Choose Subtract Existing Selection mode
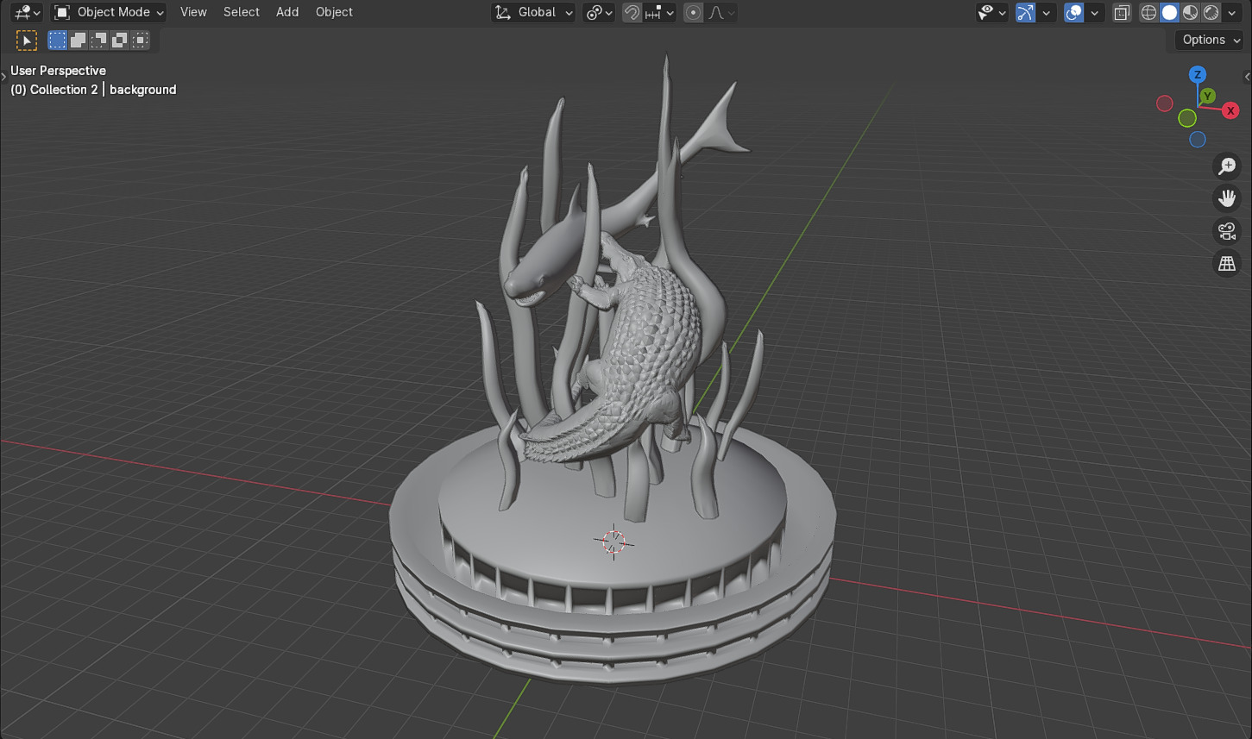The image size is (1252, 739). click(x=99, y=40)
